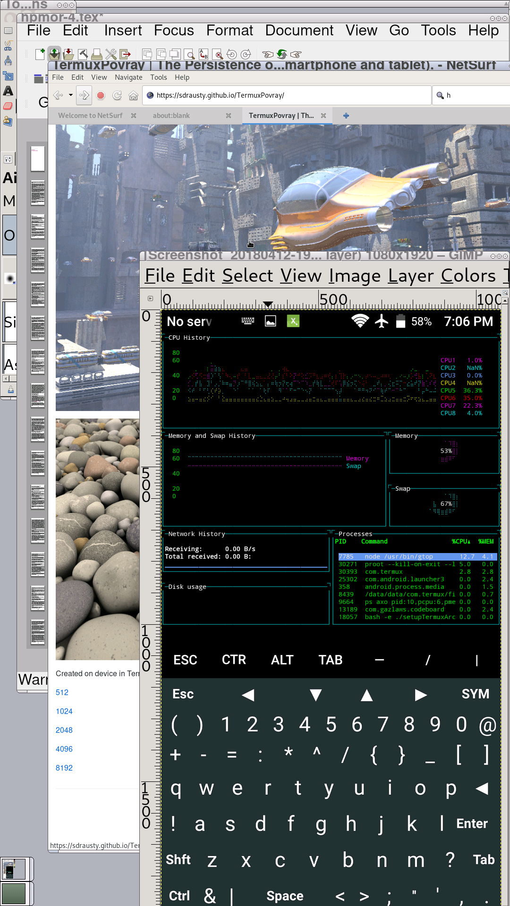
Task: Select the Eraser tool in toolbox
Action: click(x=8, y=106)
